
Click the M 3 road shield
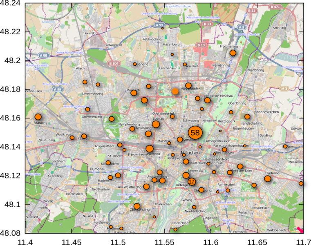click(x=284, y=89)
